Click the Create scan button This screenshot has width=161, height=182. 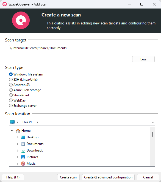tap(68, 177)
